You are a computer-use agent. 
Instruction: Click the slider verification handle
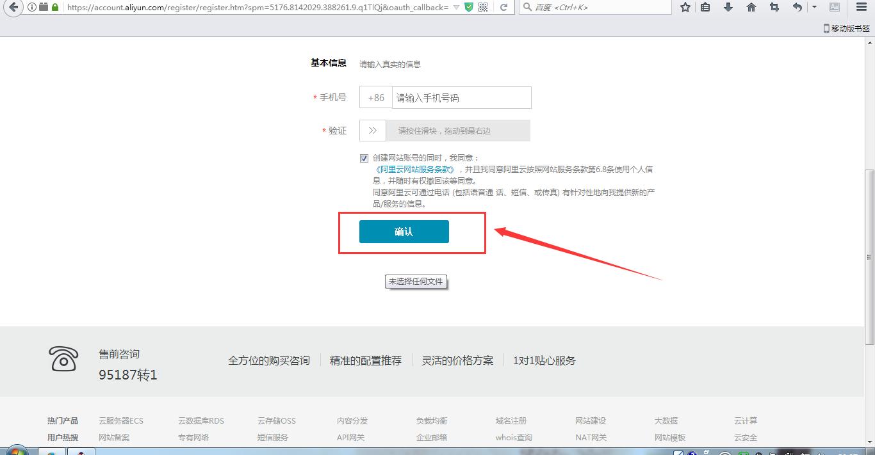pos(373,130)
